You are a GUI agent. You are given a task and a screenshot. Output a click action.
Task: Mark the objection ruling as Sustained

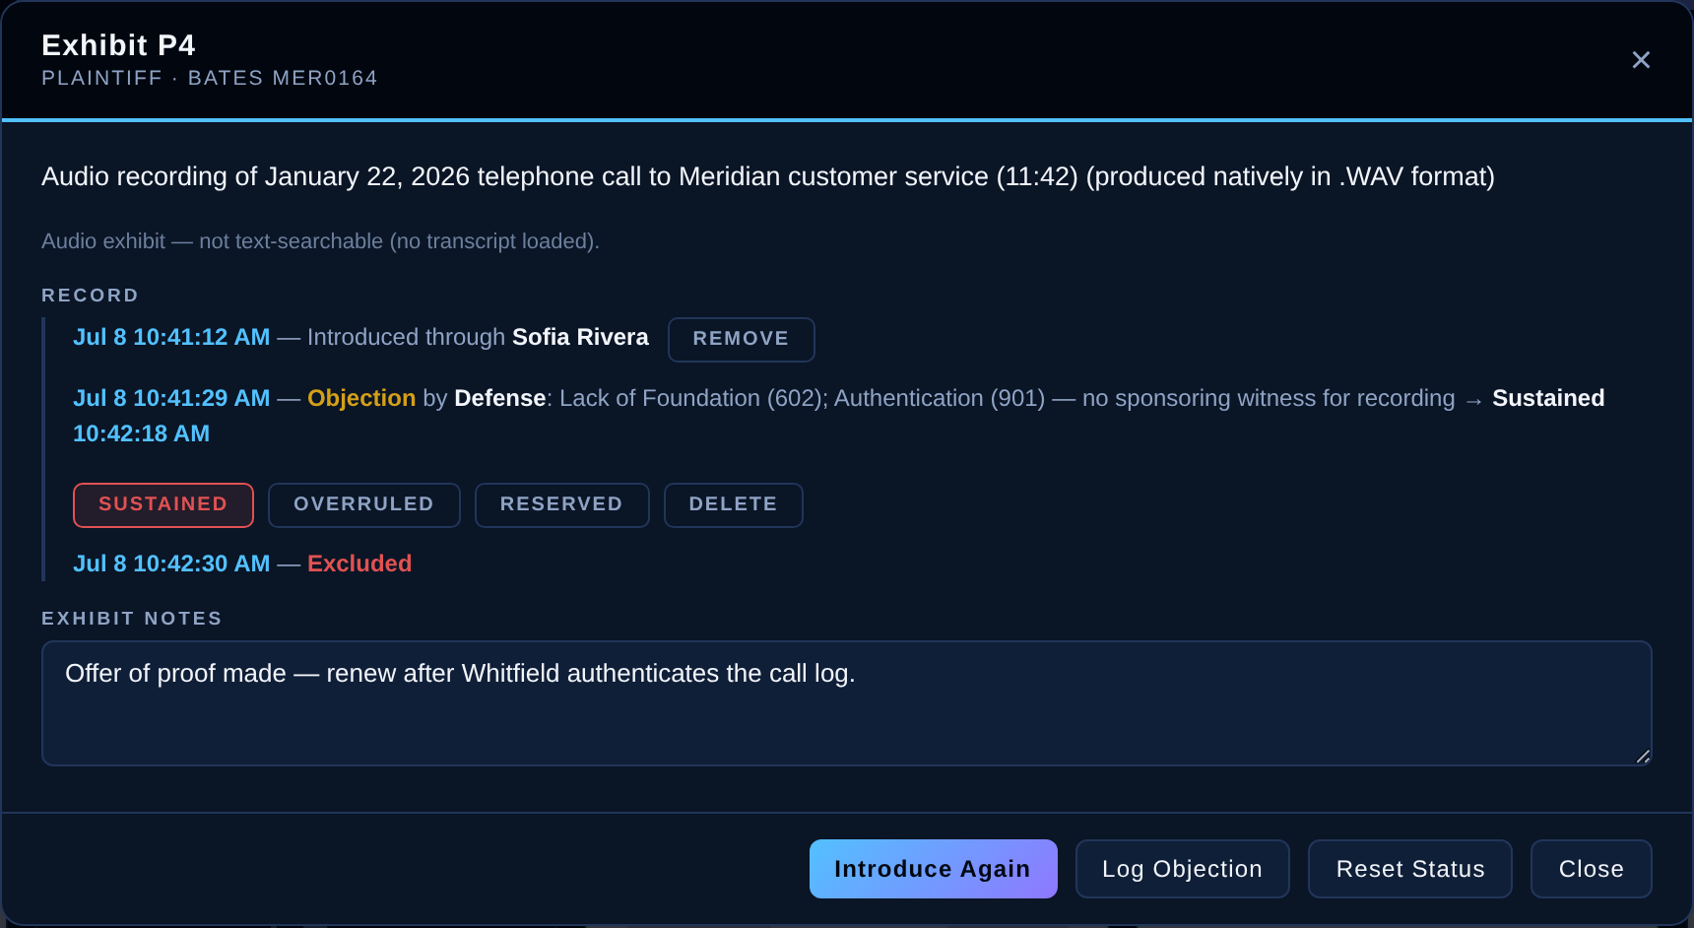[163, 504]
